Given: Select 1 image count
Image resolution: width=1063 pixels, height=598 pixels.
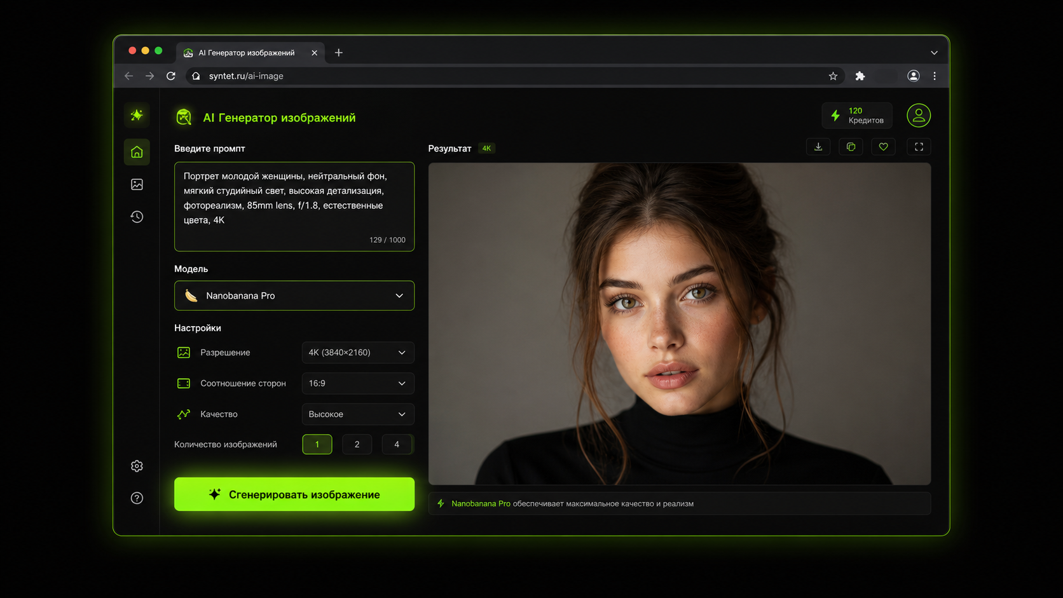Looking at the screenshot, I should click(317, 444).
